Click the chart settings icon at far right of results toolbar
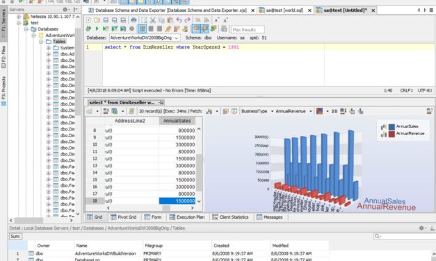 coord(429,111)
